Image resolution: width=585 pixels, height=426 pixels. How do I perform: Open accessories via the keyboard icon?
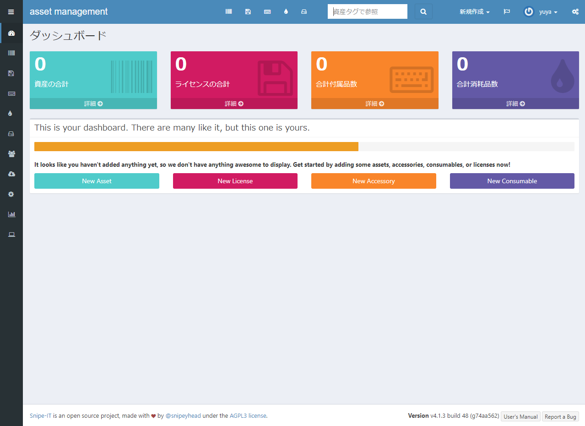click(x=267, y=11)
